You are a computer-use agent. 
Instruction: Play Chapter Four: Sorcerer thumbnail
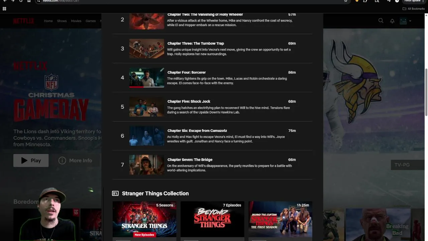(x=147, y=78)
